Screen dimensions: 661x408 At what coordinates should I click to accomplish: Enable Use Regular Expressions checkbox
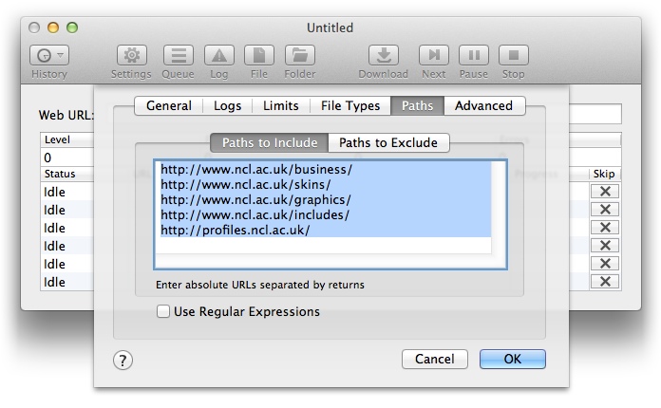(x=163, y=311)
